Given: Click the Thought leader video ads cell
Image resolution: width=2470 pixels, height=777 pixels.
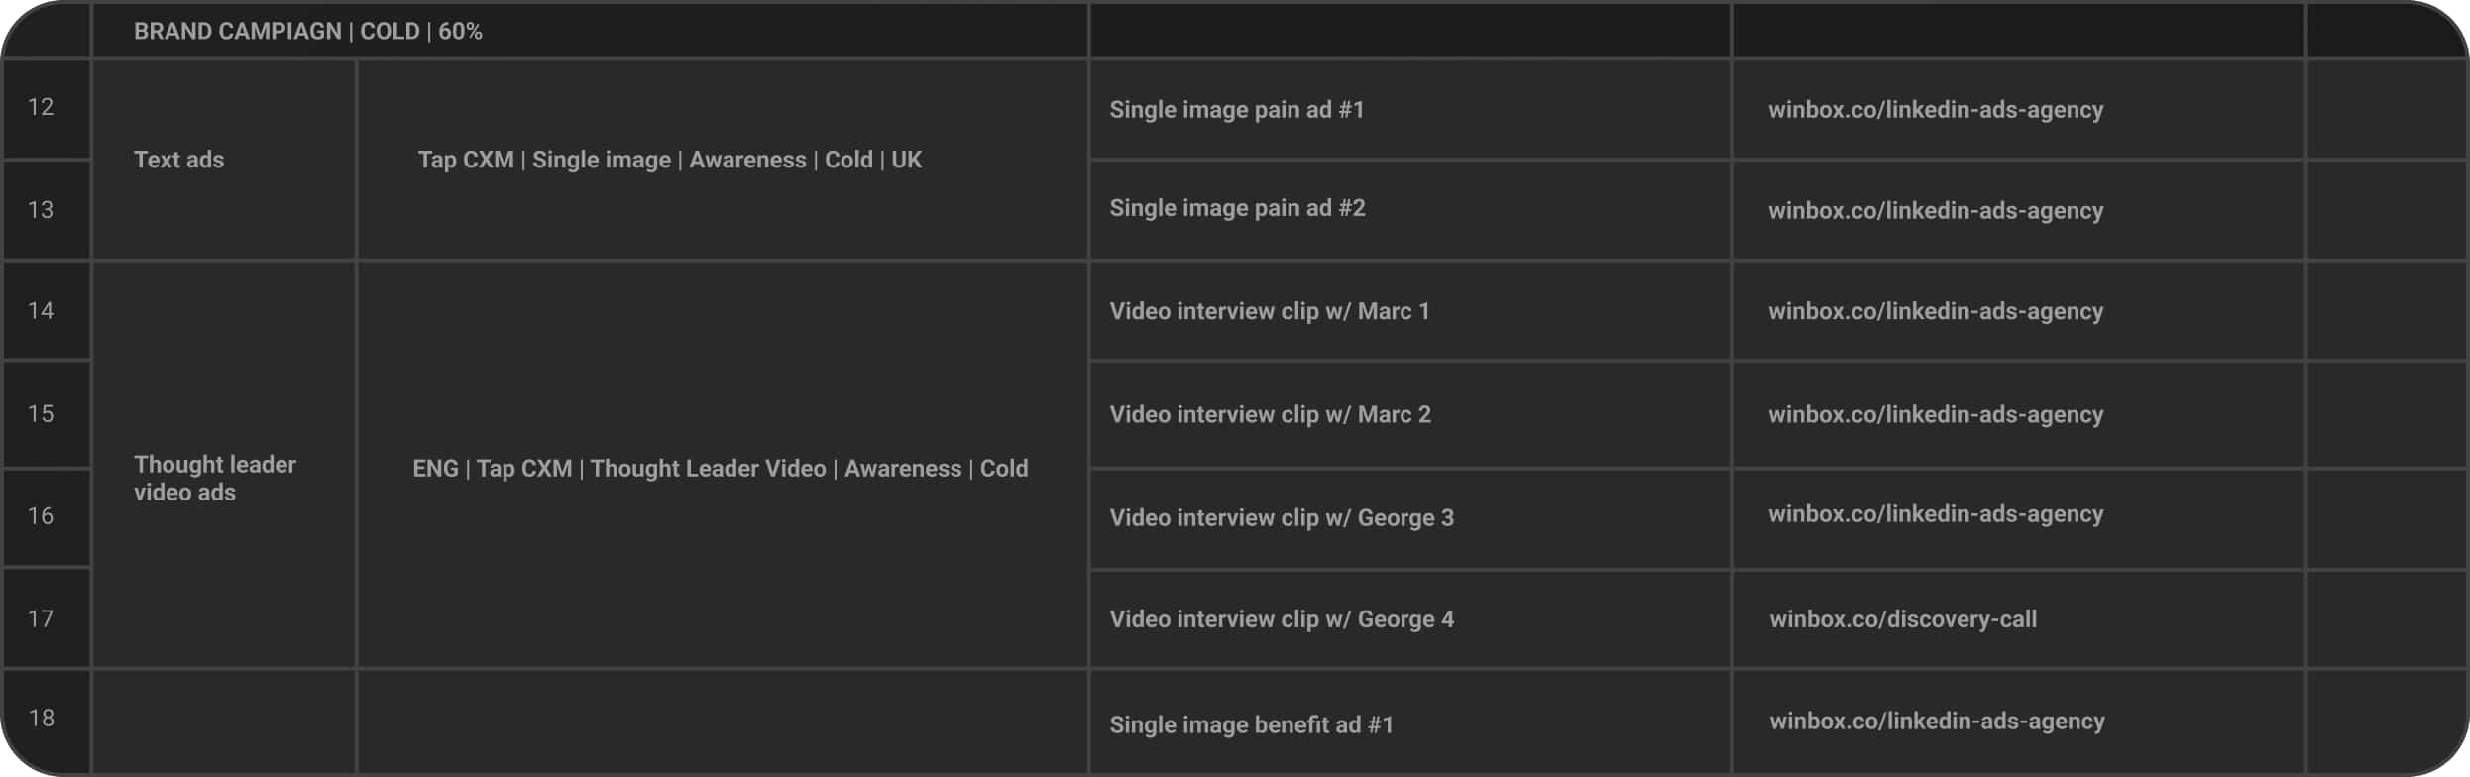Looking at the screenshot, I should click(223, 465).
